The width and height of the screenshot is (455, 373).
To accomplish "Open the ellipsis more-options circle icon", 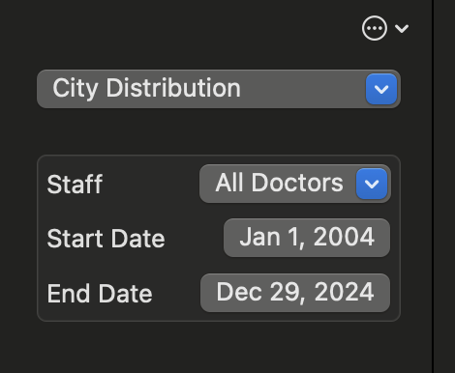I will click(375, 28).
